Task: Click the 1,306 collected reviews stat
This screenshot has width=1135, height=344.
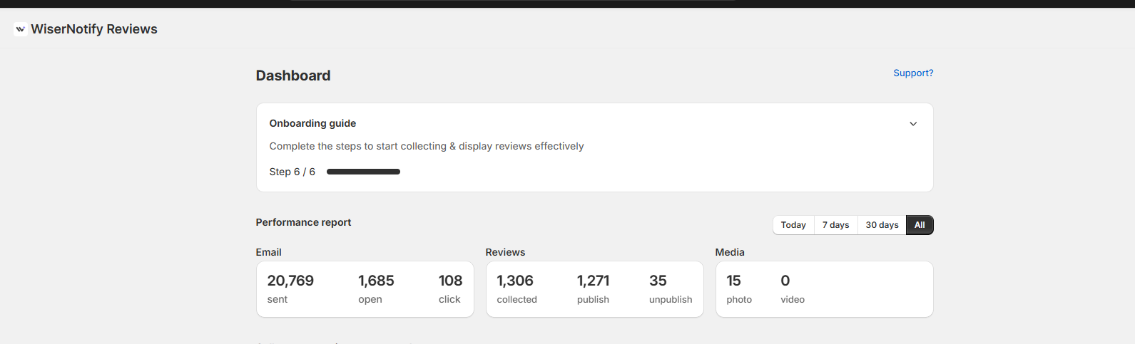Action: coord(516,288)
